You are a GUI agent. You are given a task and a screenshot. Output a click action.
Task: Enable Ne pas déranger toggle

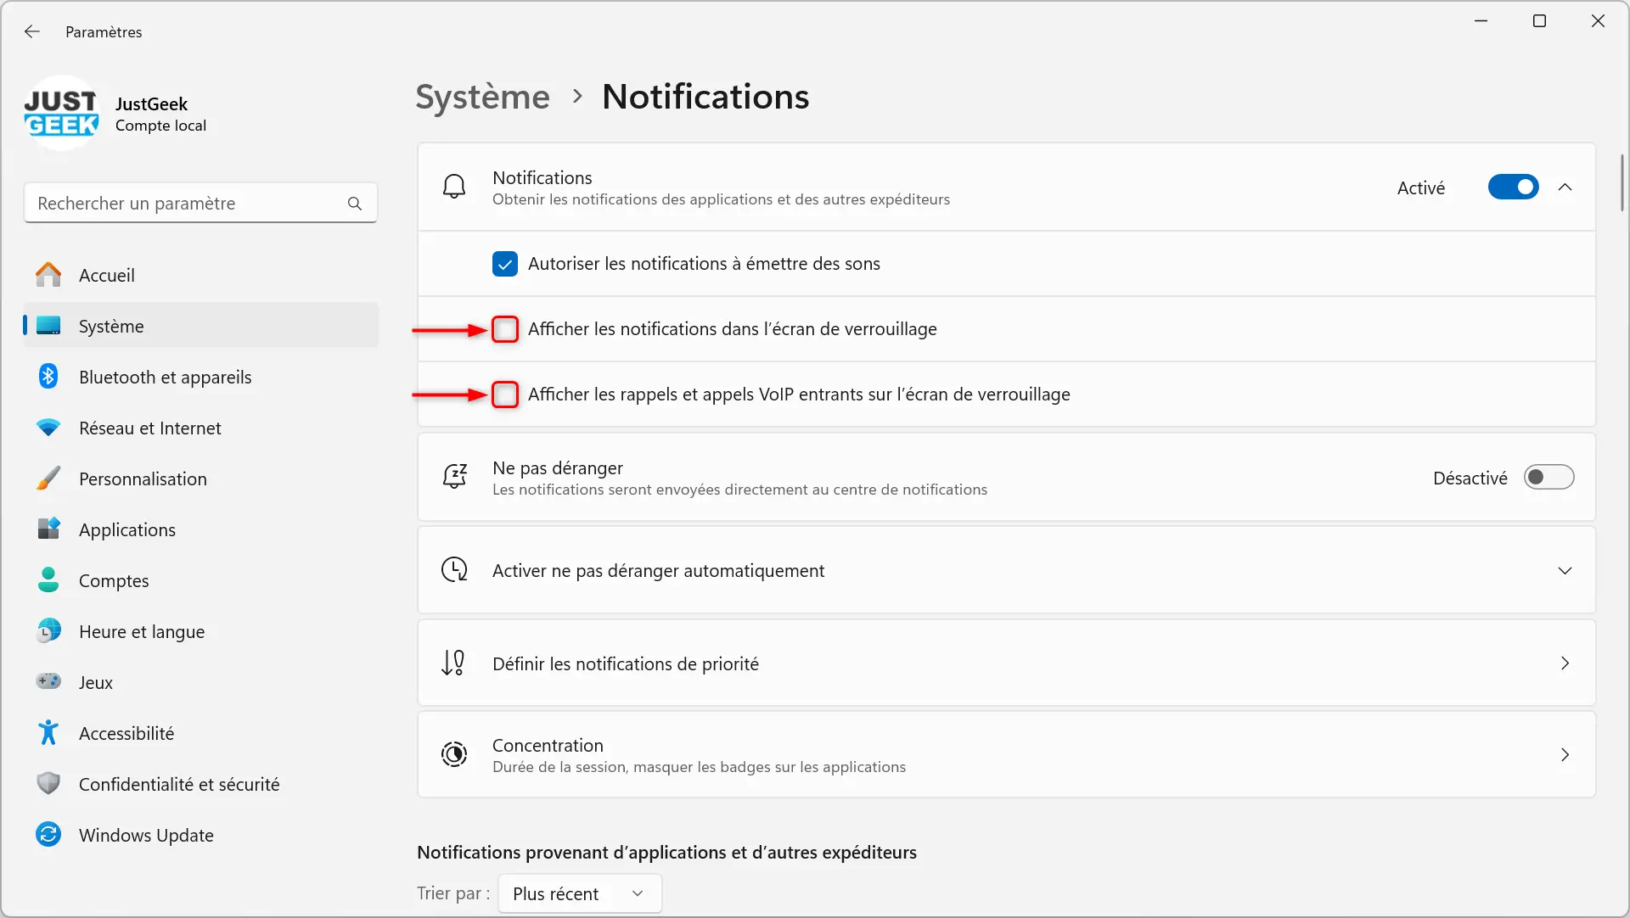click(x=1550, y=478)
